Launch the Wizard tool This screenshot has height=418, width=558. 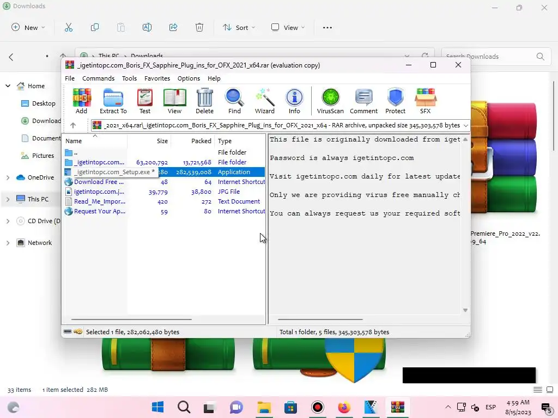point(265,101)
